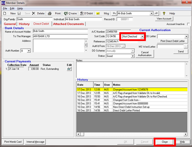Click the Notes text area
192x147 pixels.
(131, 70)
